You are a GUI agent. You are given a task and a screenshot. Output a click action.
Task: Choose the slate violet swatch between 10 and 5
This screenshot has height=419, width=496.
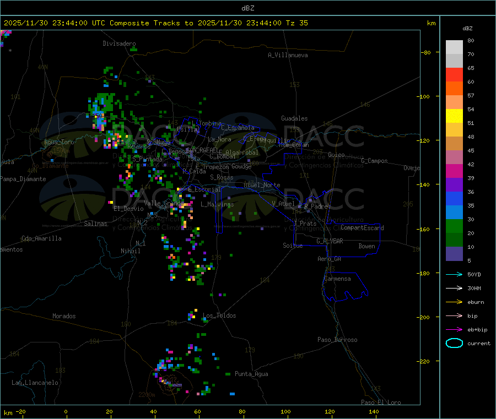click(454, 254)
